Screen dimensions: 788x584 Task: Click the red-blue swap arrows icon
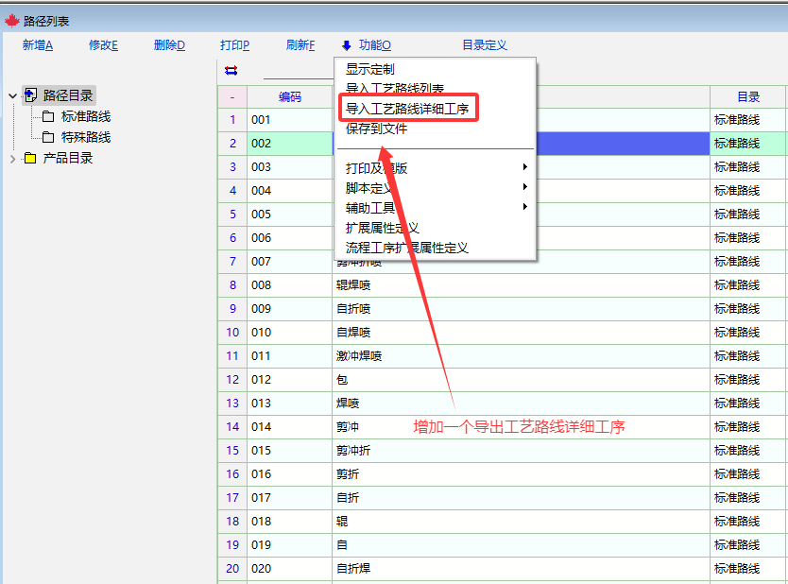[231, 71]
